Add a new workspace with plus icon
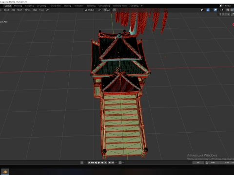The image size is (234, 175). coord(141,6)
